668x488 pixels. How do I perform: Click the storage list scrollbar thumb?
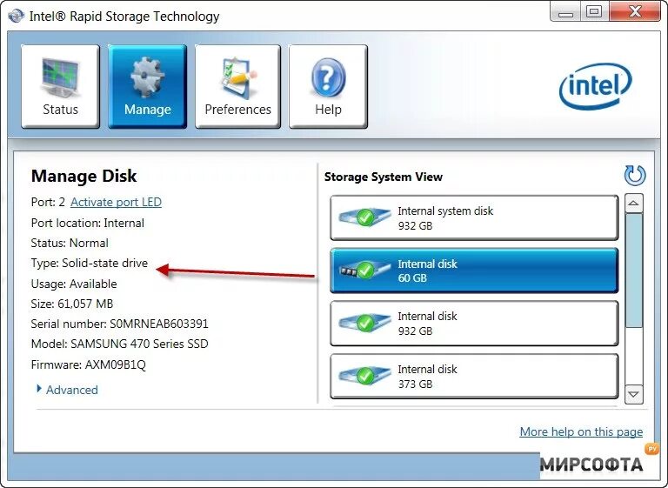[633, 271]
